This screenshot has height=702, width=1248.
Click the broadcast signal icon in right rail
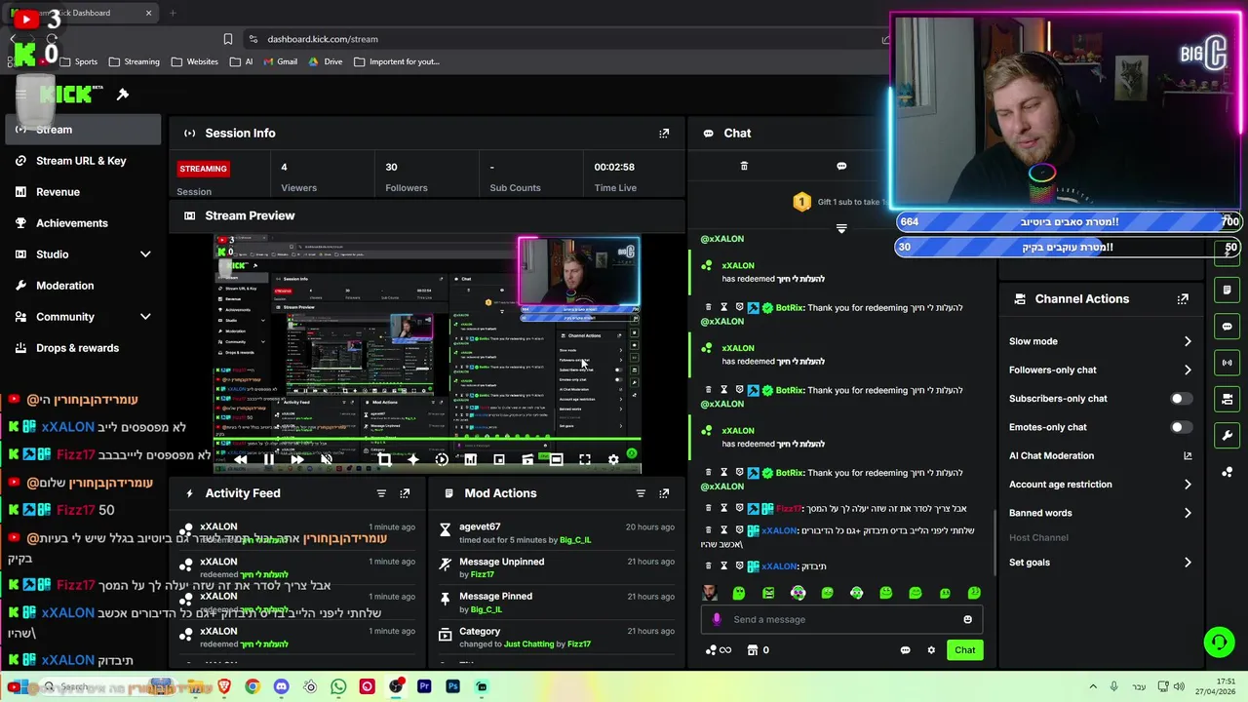(1228, 363)
